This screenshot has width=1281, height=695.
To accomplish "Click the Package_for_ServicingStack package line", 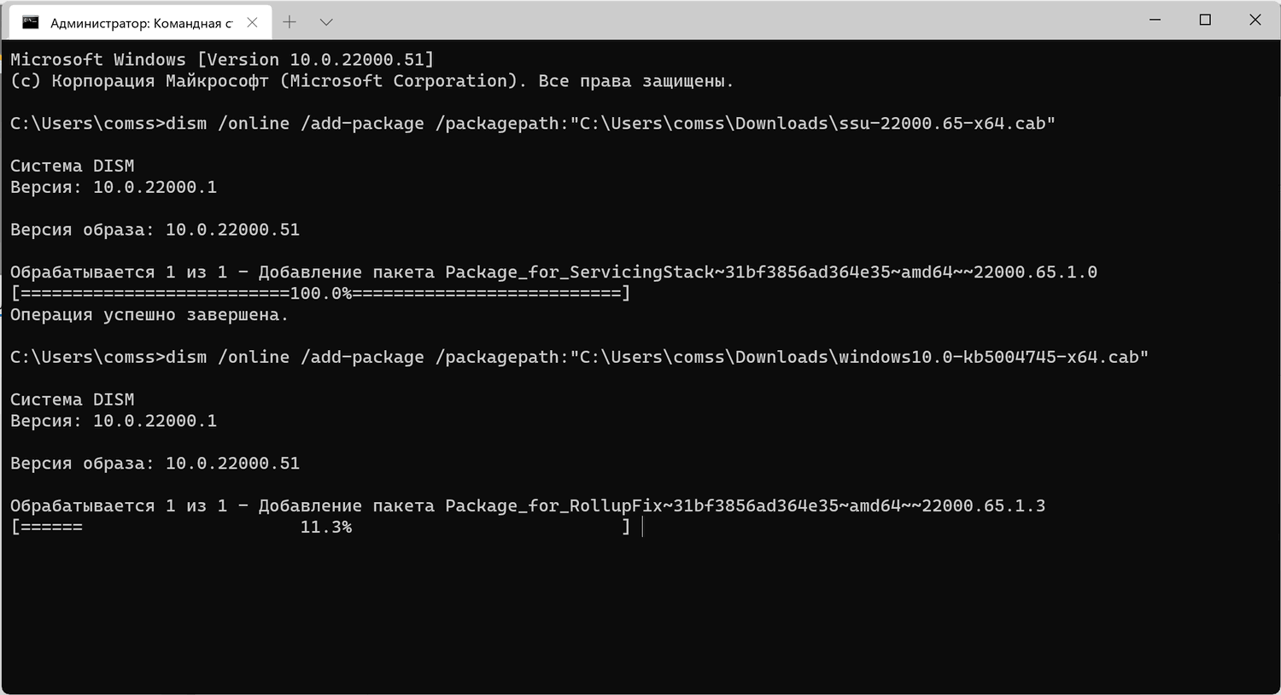I will [553, 272].
